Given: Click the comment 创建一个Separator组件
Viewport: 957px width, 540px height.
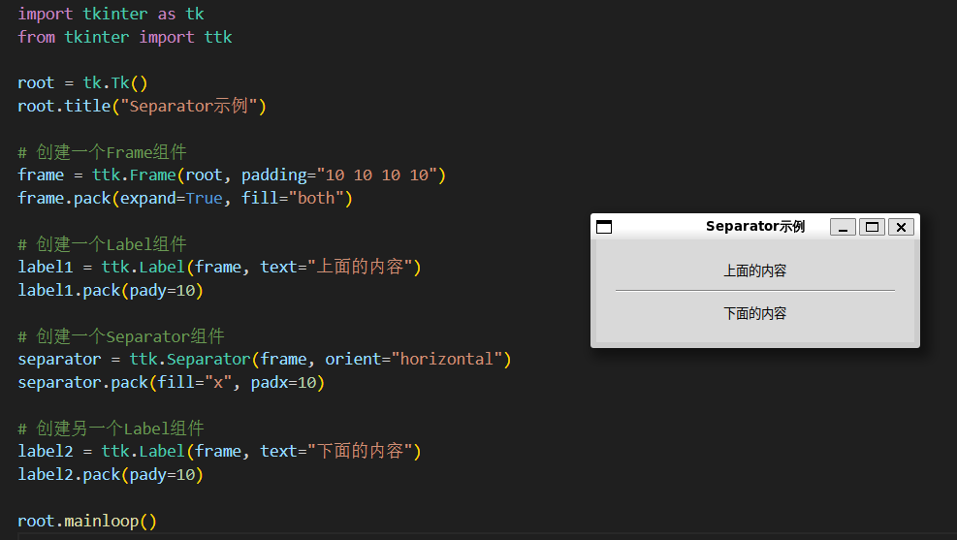Looking at the screenshot, I should tap(121, 336).
